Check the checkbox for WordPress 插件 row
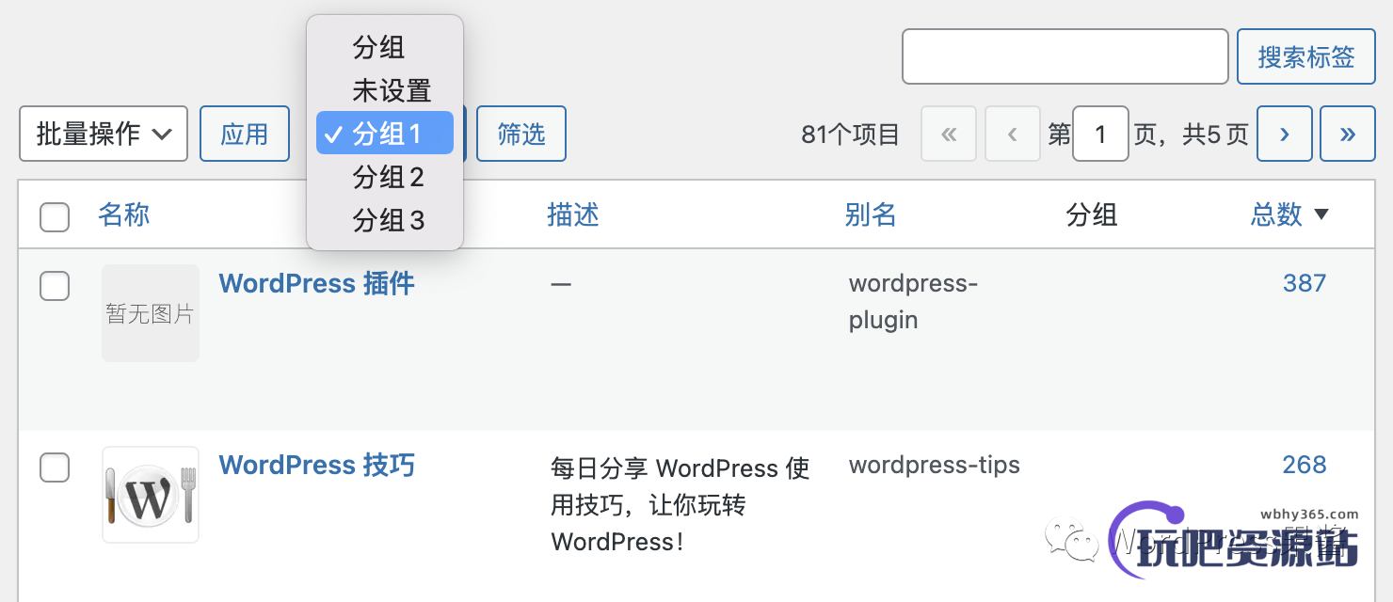Screen dimensions: 1393x602 point(54,287)
